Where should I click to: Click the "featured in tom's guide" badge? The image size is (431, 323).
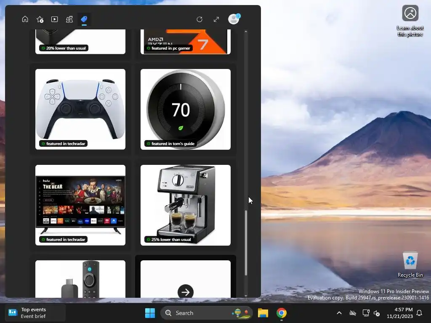coord(170,144)
